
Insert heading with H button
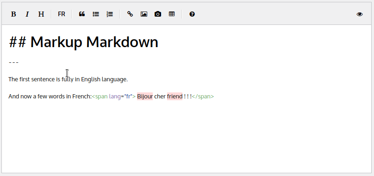41,14
